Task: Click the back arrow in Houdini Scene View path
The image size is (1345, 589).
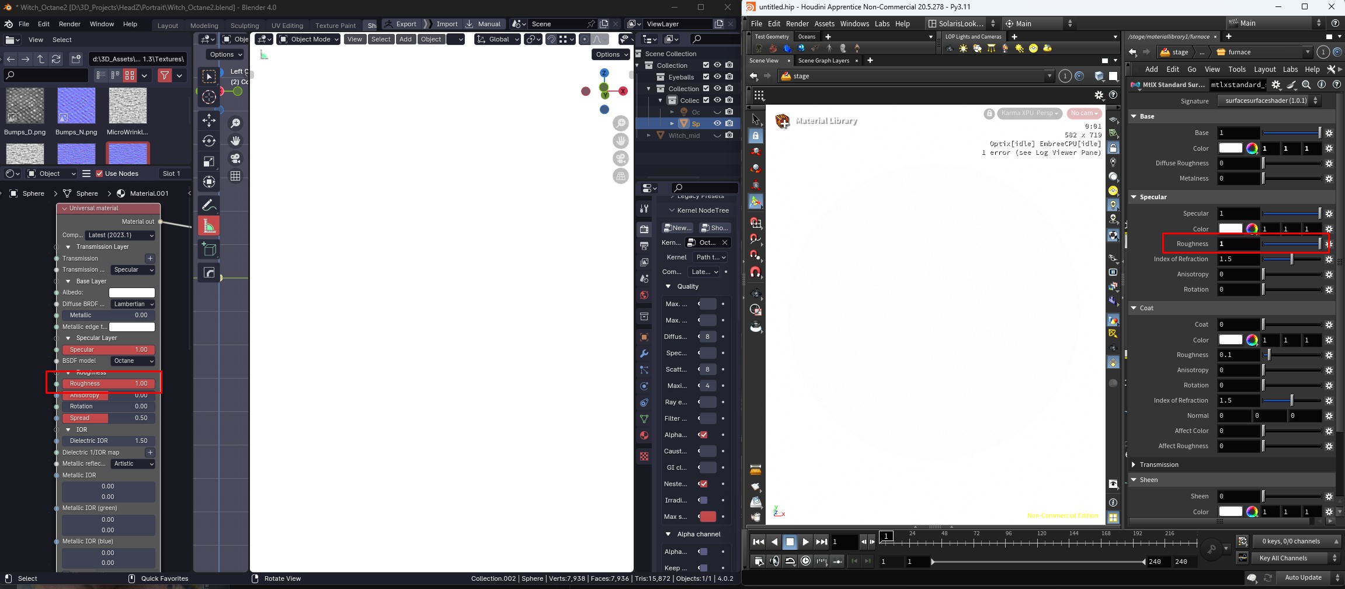Action: pyautogui.click(x=754, y=76)
